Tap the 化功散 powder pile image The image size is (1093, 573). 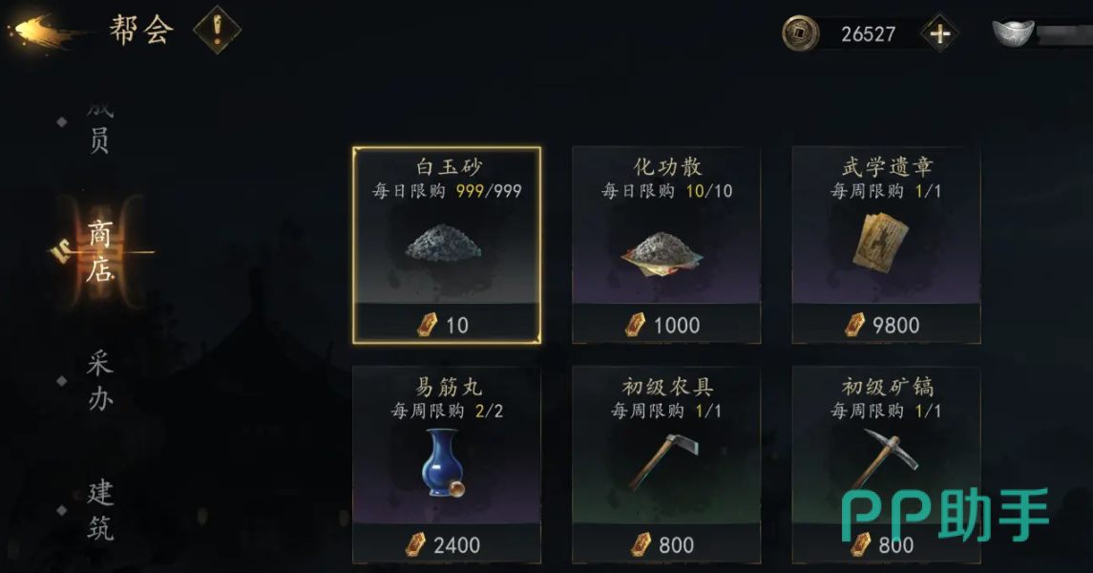662,254
